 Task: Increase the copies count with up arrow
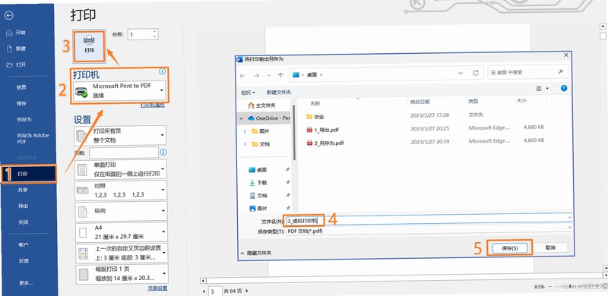[x=155, y=31]
